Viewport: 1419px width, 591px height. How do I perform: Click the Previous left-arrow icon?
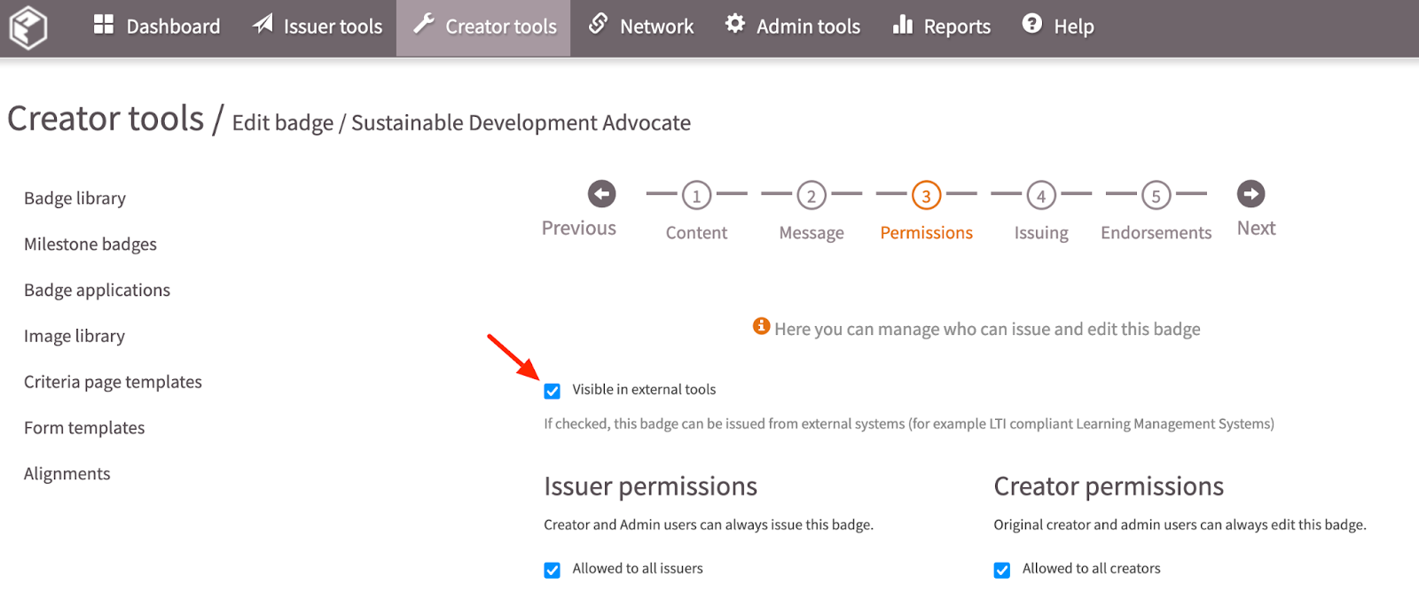coord(601,194)
